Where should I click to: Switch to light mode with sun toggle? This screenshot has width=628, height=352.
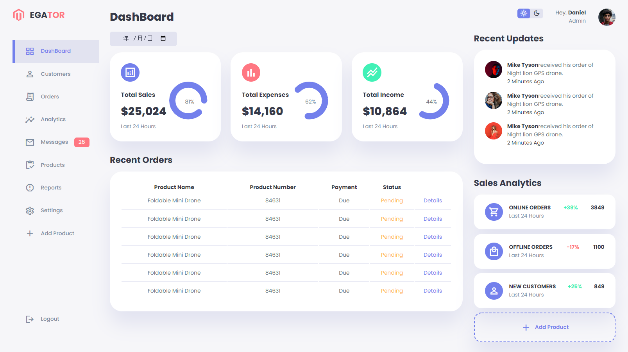click(x=524, y=13)
